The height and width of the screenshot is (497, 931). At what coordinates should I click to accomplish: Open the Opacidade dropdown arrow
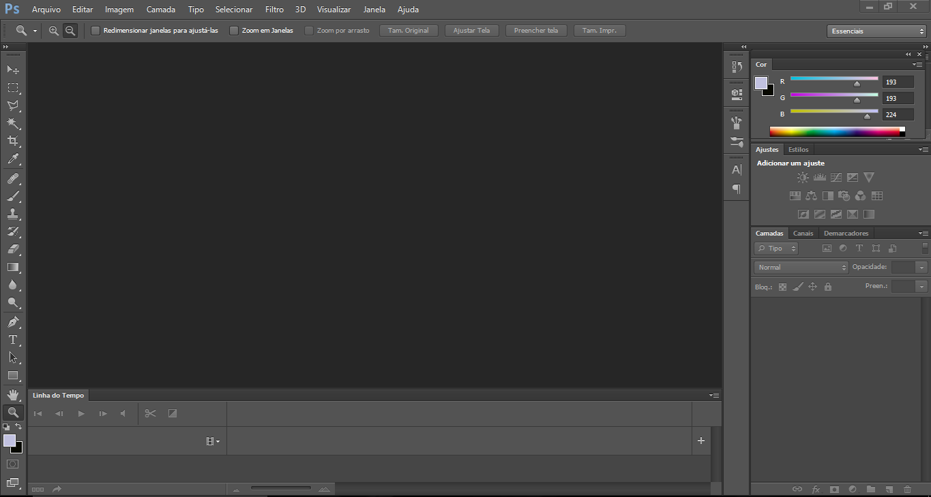(922, 268)
